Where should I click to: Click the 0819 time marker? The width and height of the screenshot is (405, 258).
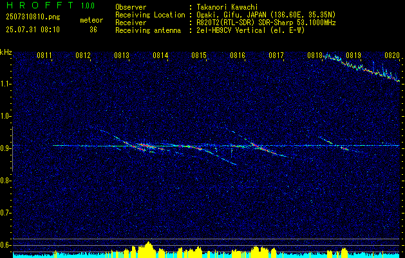pos(353,55)
